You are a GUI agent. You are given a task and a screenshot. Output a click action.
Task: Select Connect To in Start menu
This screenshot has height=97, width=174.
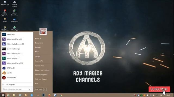[39, 61]
